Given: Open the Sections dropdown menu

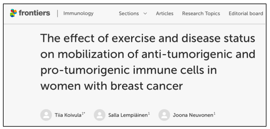Looking at the screenshot, I should [129, 14].
